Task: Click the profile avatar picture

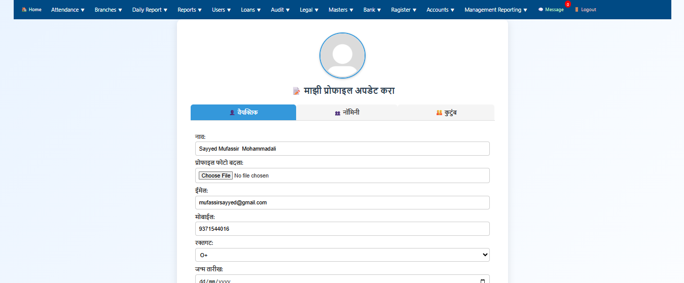Action: (x=342, y=55)
